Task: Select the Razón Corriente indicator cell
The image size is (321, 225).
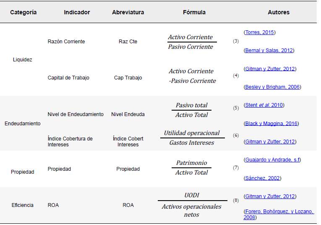Action: [66, 42]
